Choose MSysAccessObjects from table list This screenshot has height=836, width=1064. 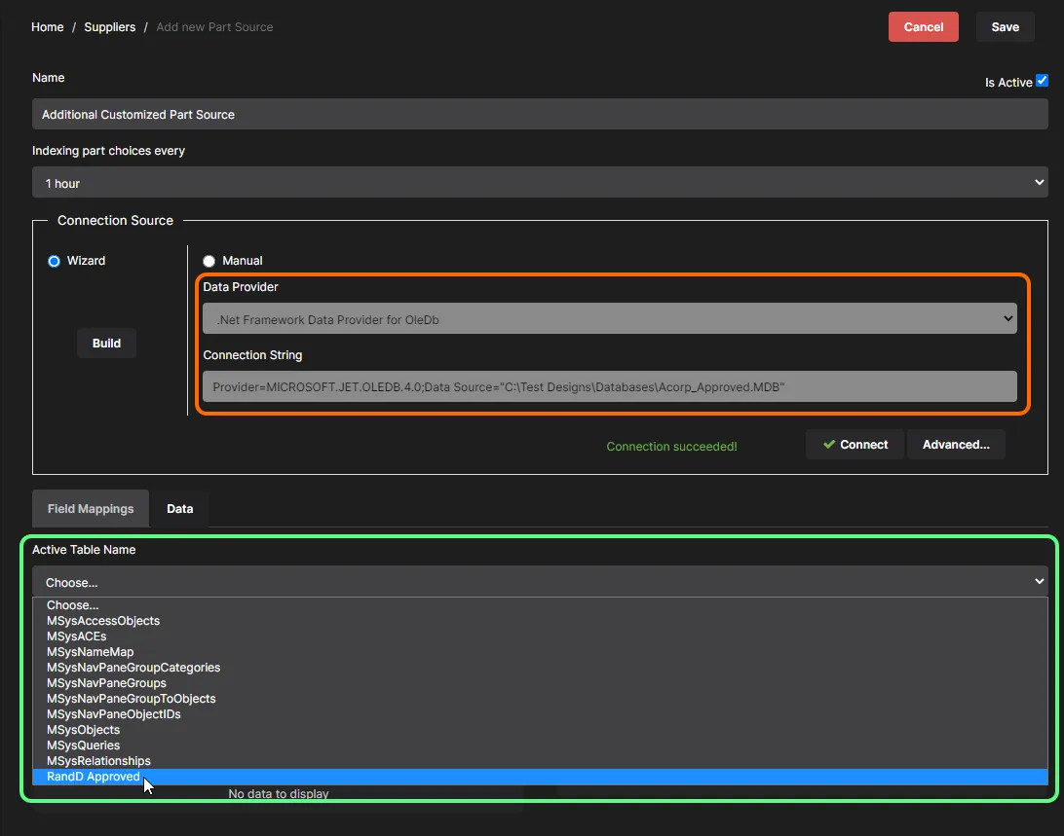pos(540,621)
